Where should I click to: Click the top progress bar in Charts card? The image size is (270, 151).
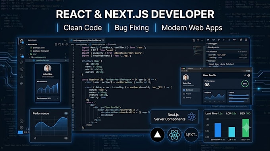tap(239, 96)
